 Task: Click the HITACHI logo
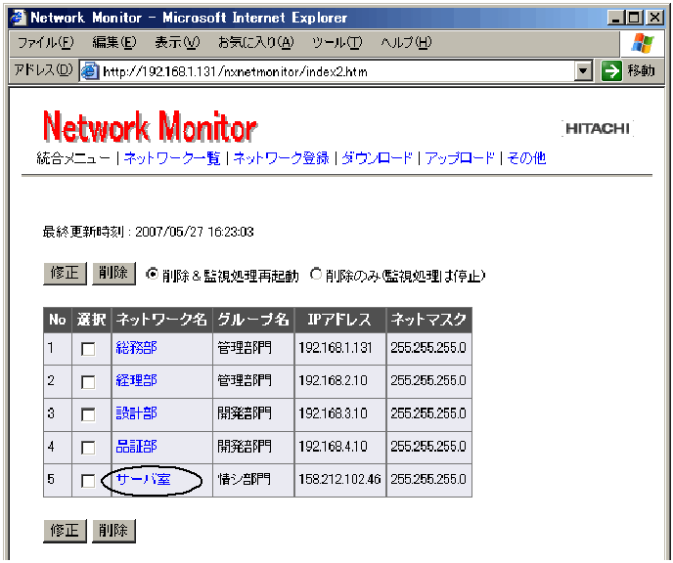click(x=598, y=128)
